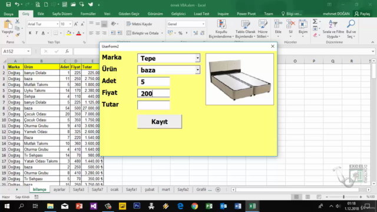
Task: Click the Format Painter brush icon
Action: pyautogui.click(x=17, y=35)
